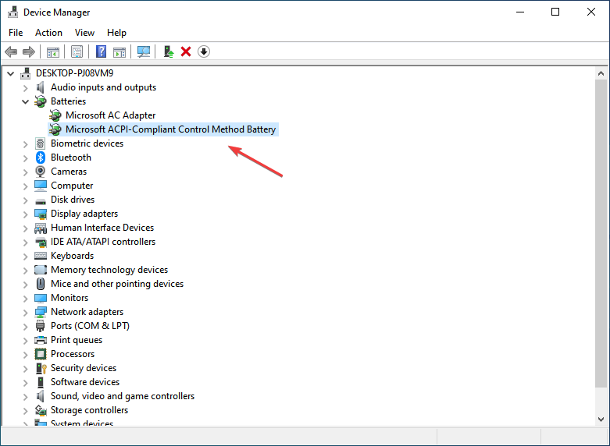This screenshot has height=446, width=610.
Task: Click the Ports (COM & LPT) icon
Action: (41, 326)
